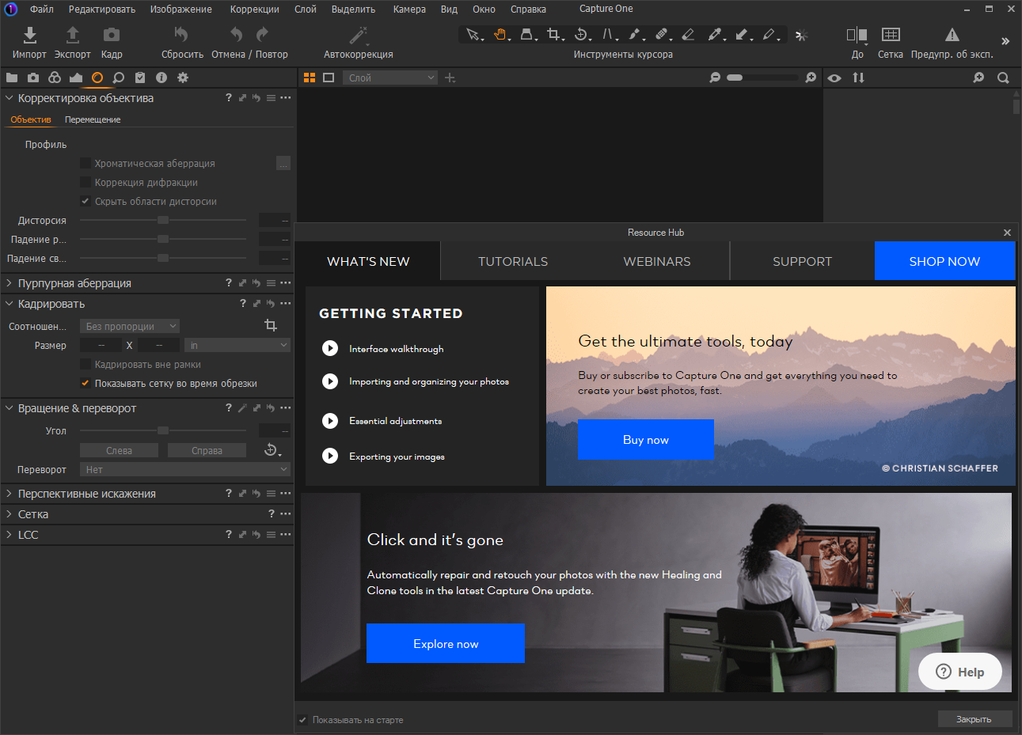Open the metadata info tool tab
The height and width of the screenshot is (735, 1022).
[161, 78]
